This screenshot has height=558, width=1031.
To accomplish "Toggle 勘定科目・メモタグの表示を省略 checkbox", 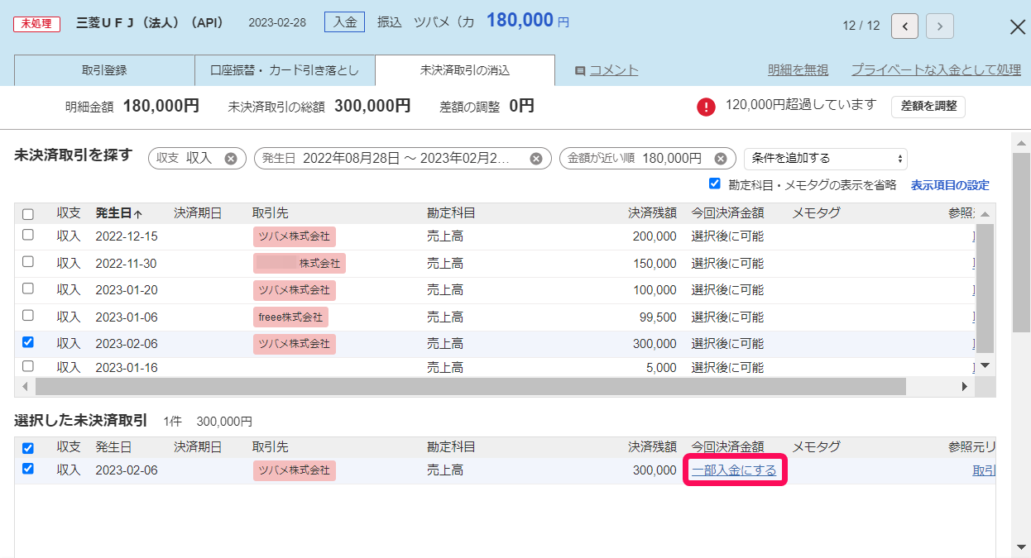I will (x=715, y=184).
